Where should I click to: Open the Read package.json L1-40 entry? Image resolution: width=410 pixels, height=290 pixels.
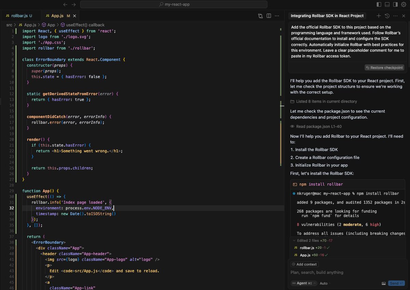[316, 127]
